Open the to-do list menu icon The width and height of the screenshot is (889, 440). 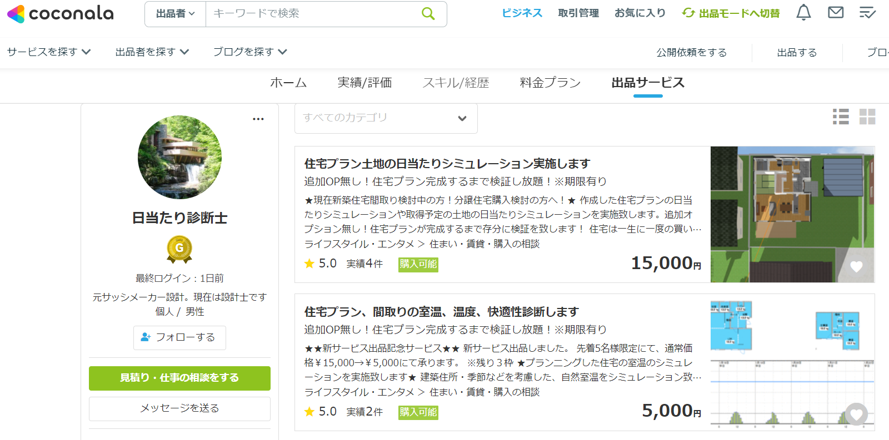pyautogui.click(x=867, y=13)
